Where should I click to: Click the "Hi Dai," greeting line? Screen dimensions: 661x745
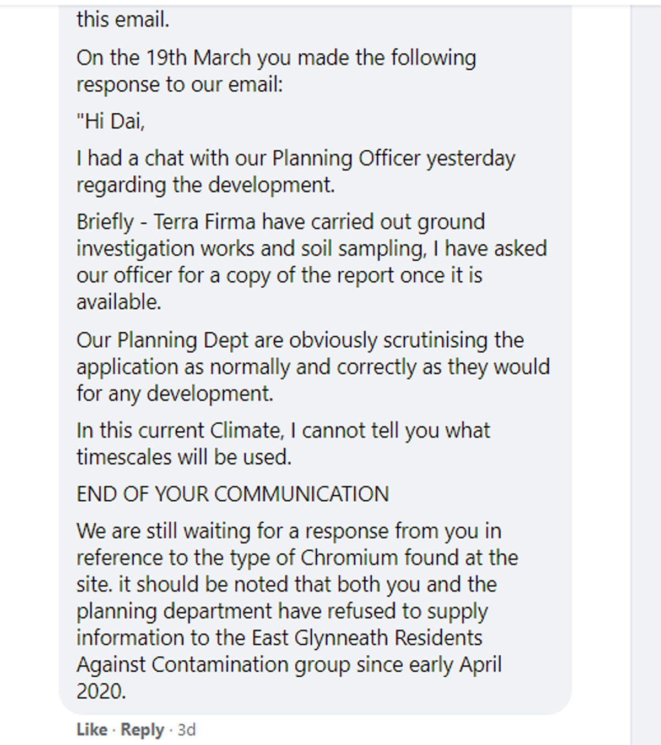[111, 121]
